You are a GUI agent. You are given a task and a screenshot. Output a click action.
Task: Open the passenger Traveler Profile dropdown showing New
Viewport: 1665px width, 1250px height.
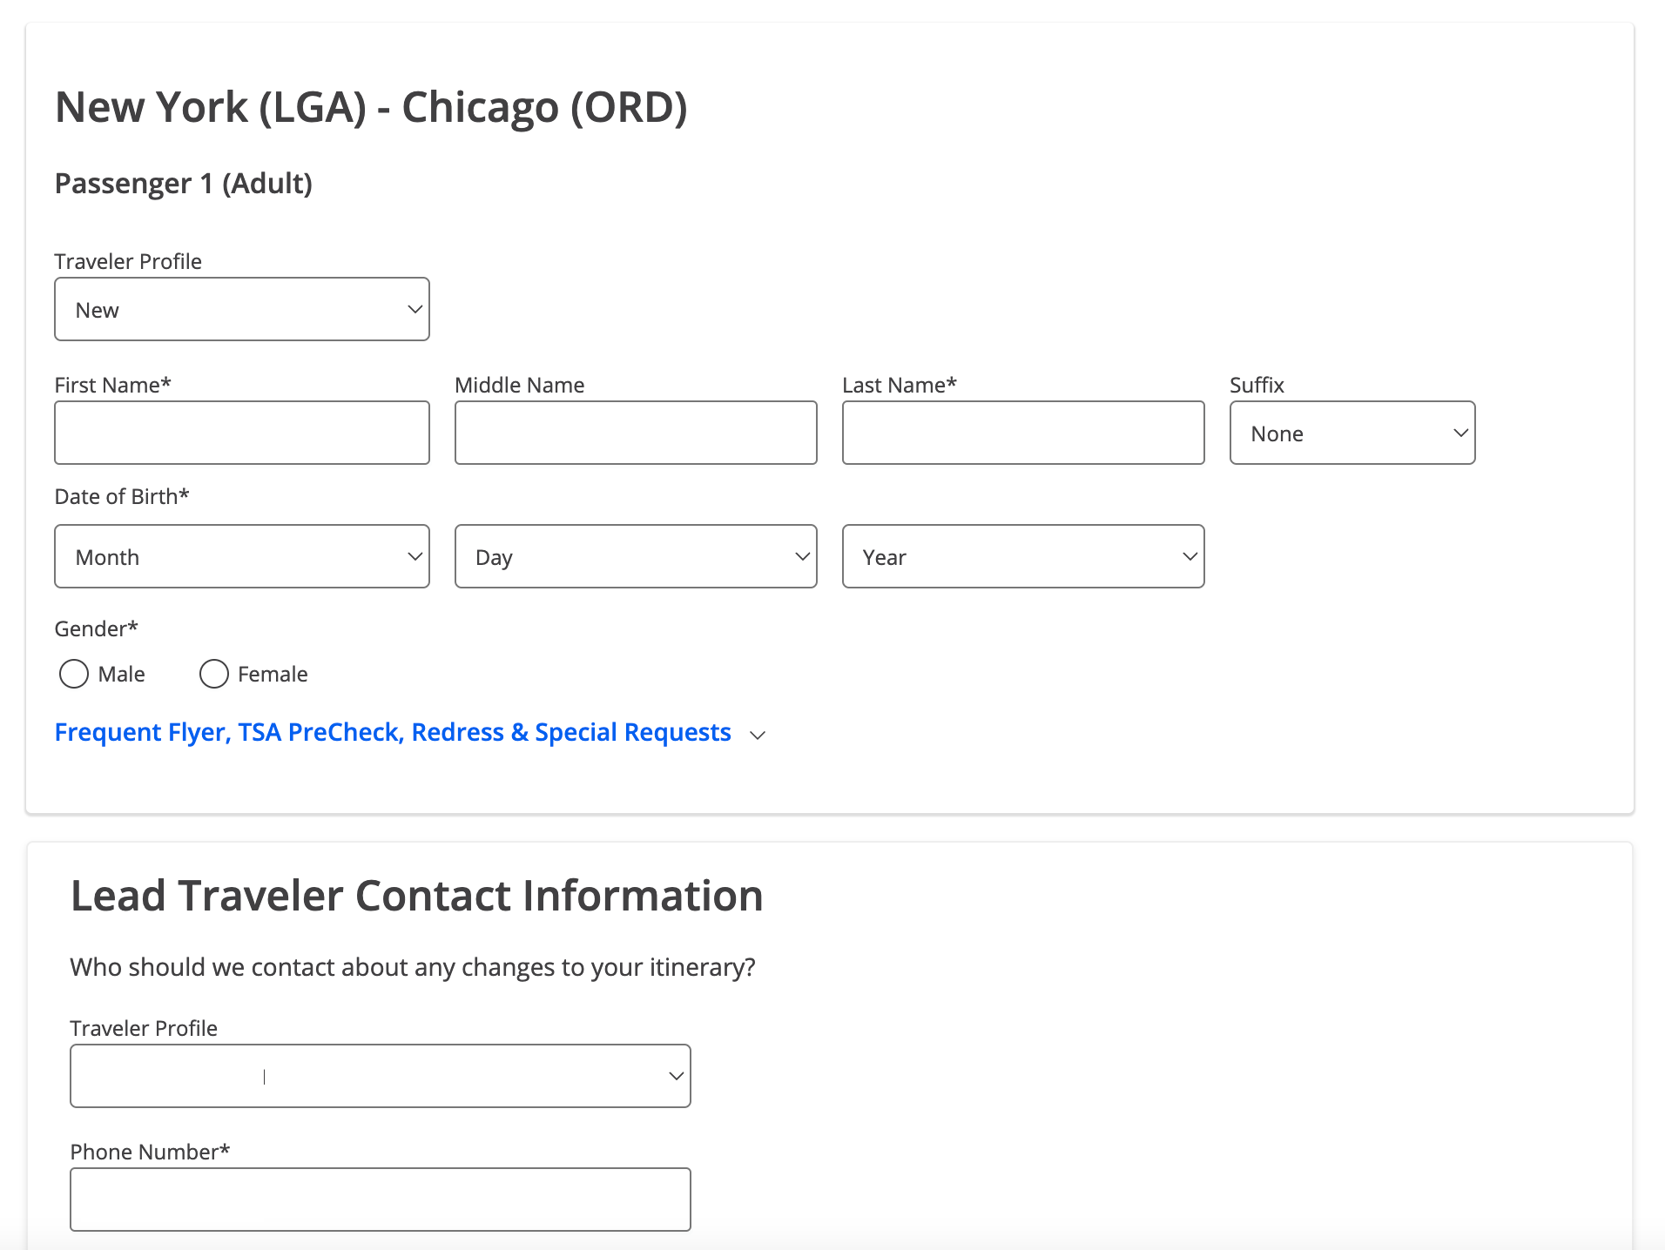coord(242,309)
